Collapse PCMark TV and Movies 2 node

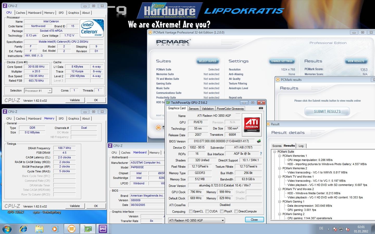279,189
